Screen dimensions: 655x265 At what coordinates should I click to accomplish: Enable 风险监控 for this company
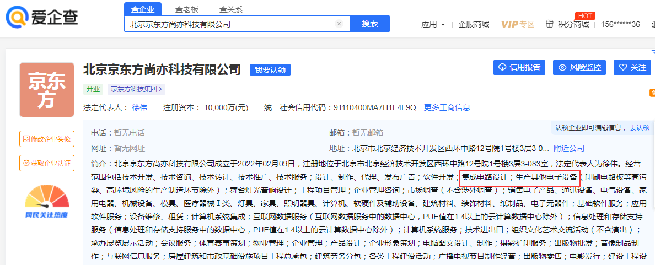(x=579, y=67)
